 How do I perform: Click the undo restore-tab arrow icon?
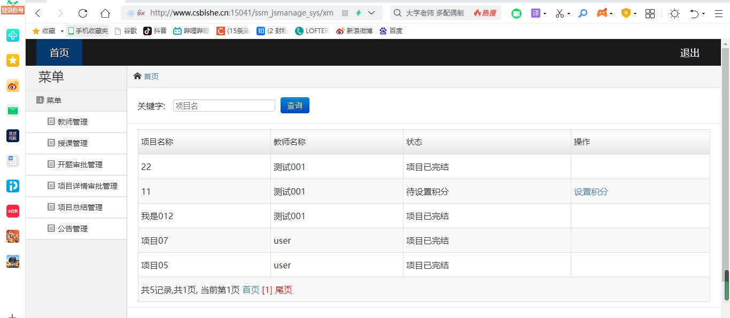pyautogui.click(x=694, y=13)
